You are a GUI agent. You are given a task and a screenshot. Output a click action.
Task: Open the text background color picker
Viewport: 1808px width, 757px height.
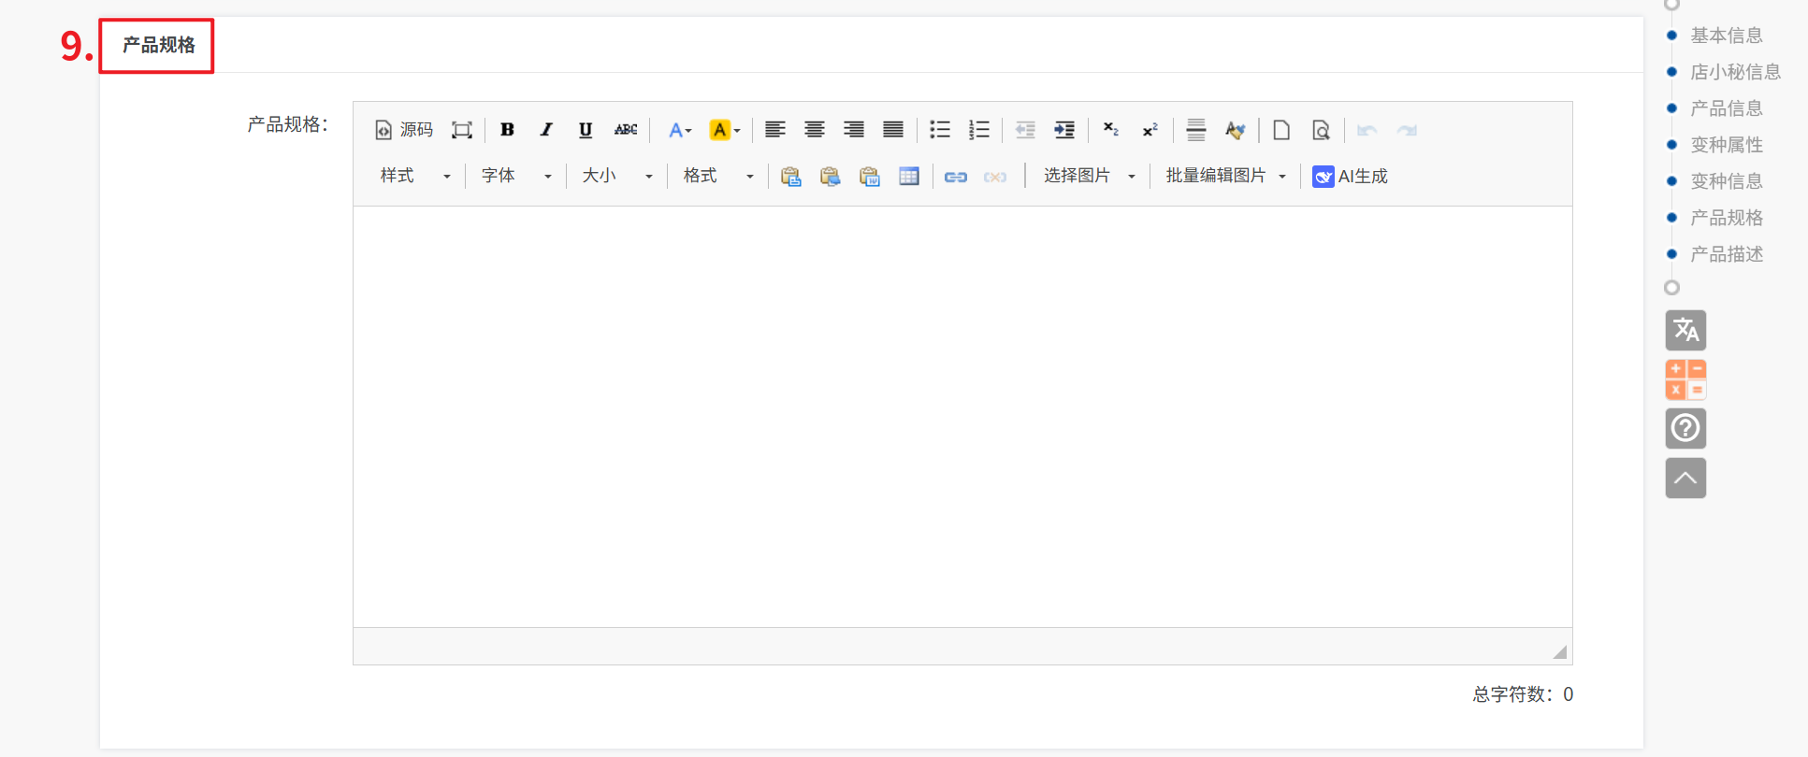[724, 130]
